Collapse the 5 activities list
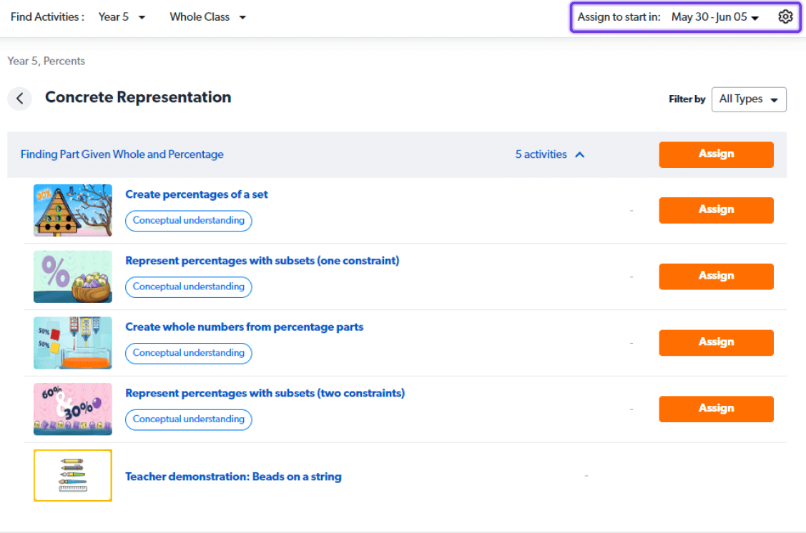The height and width of the screenshot is (533, 806). click(x=550, y=154)
